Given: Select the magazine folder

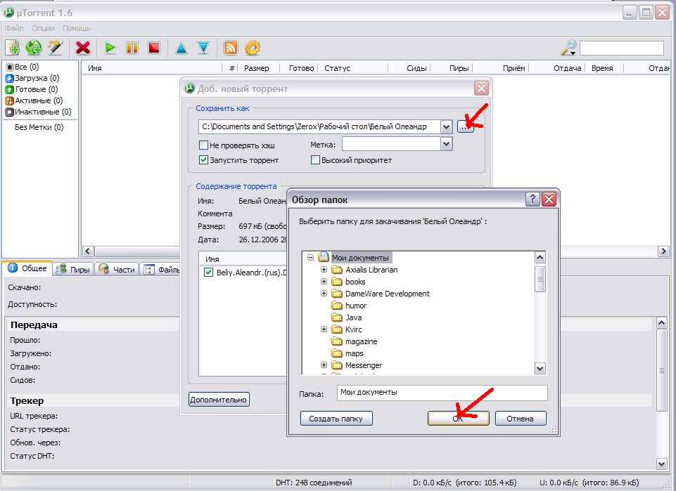Looking at the screenshot, I should (x=362, y=341).
